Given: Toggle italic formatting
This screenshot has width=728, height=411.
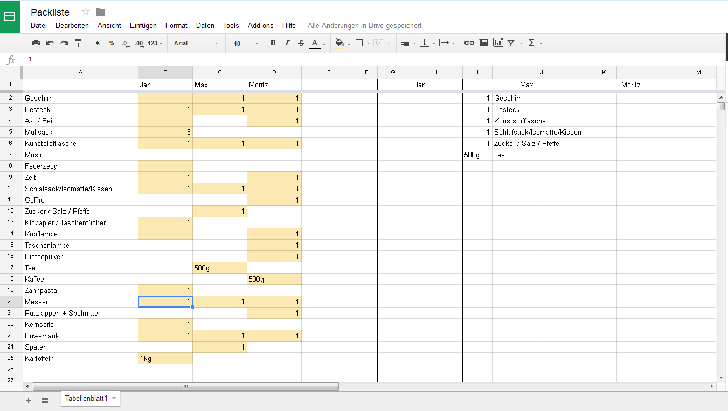Looking at the screenshot, I should [x=287, y=43].
